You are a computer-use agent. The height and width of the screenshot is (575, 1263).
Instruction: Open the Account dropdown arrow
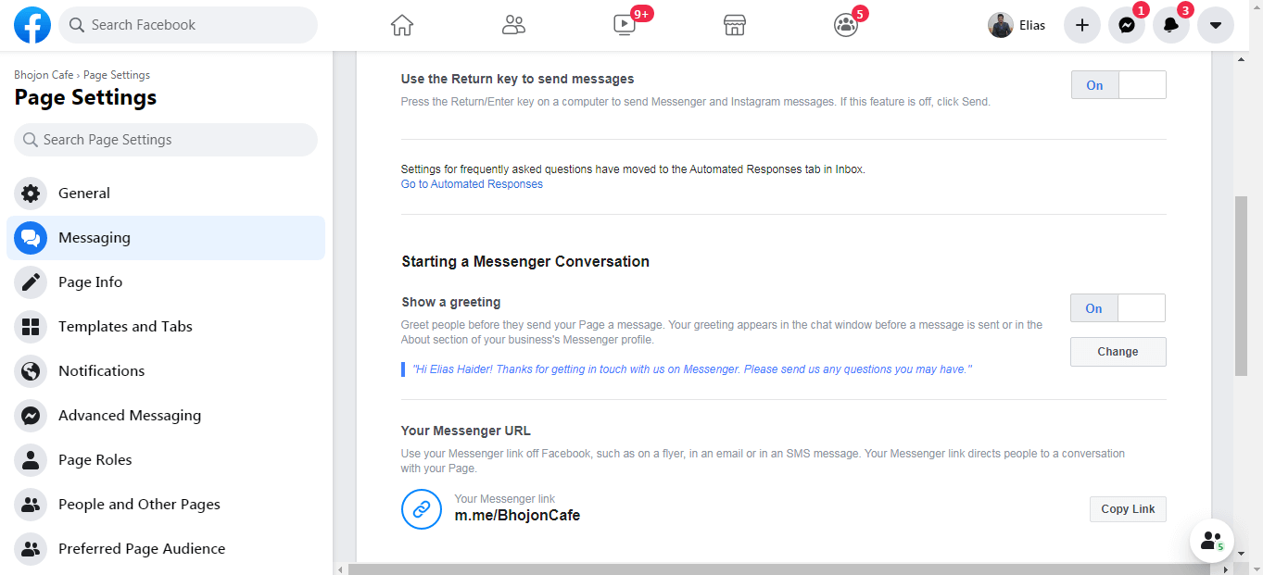point(1215,25)
